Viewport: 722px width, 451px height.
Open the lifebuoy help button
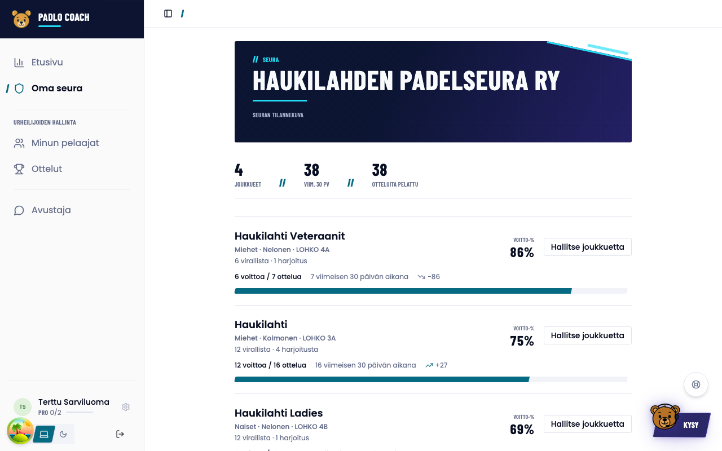click(x=696, y=384)
